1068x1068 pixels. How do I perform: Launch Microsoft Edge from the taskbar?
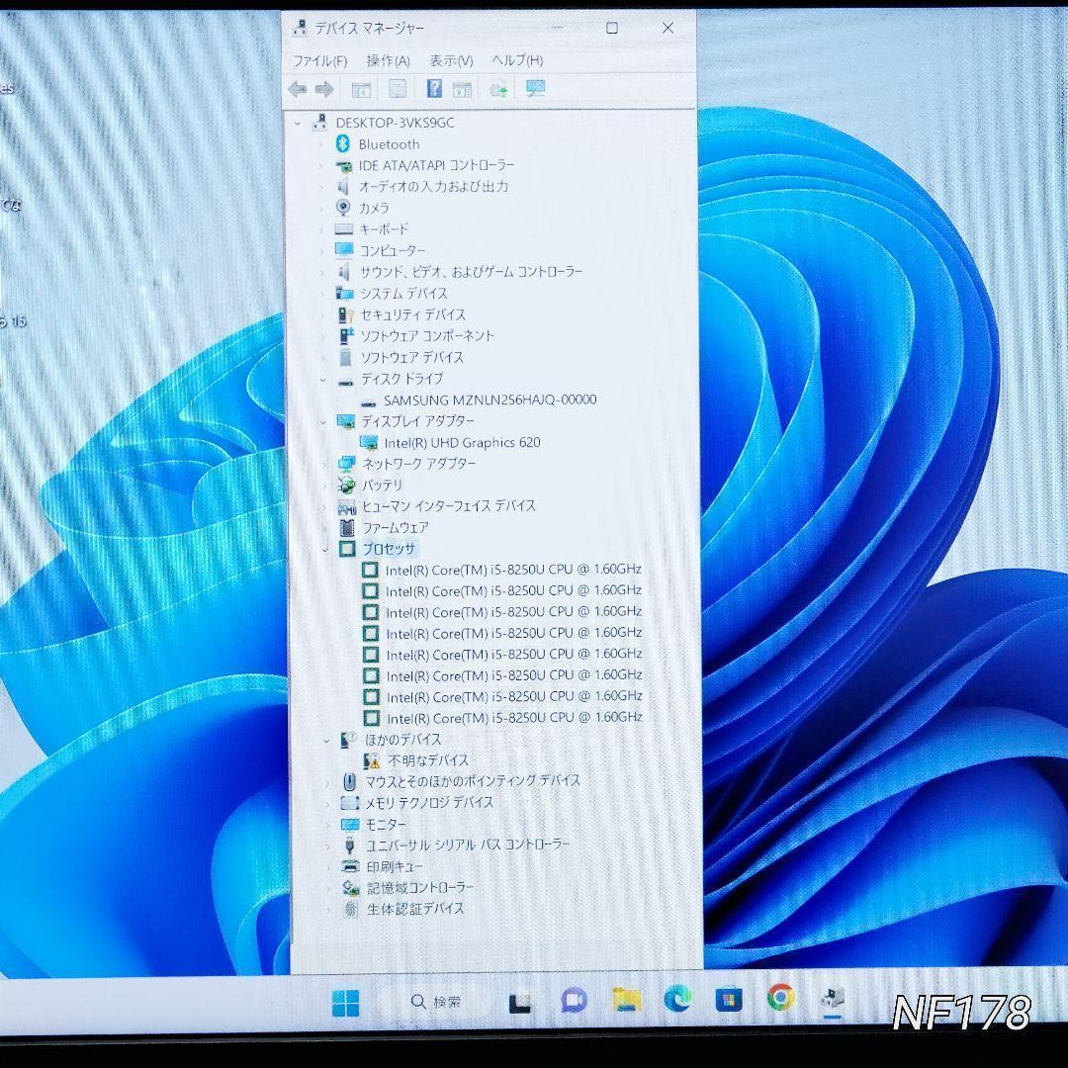(x=677, y=1000)
